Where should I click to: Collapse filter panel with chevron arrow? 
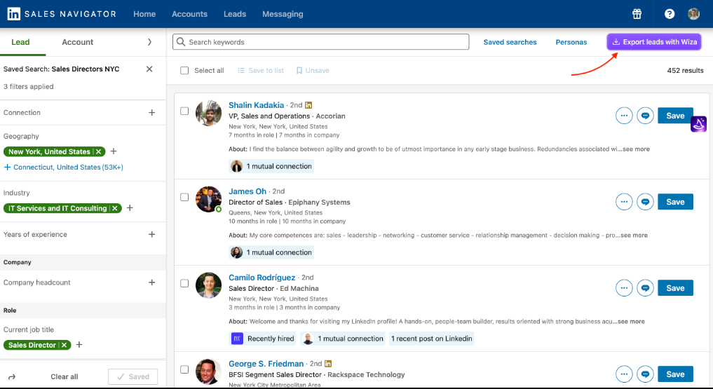point(149,42)
